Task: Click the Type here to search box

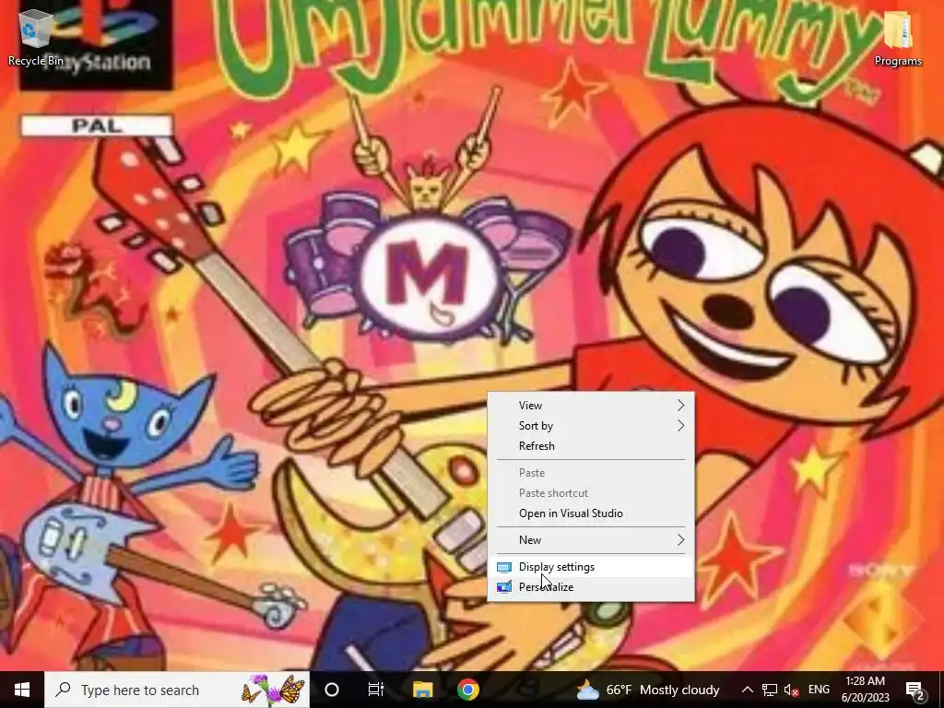Action: 177,690
